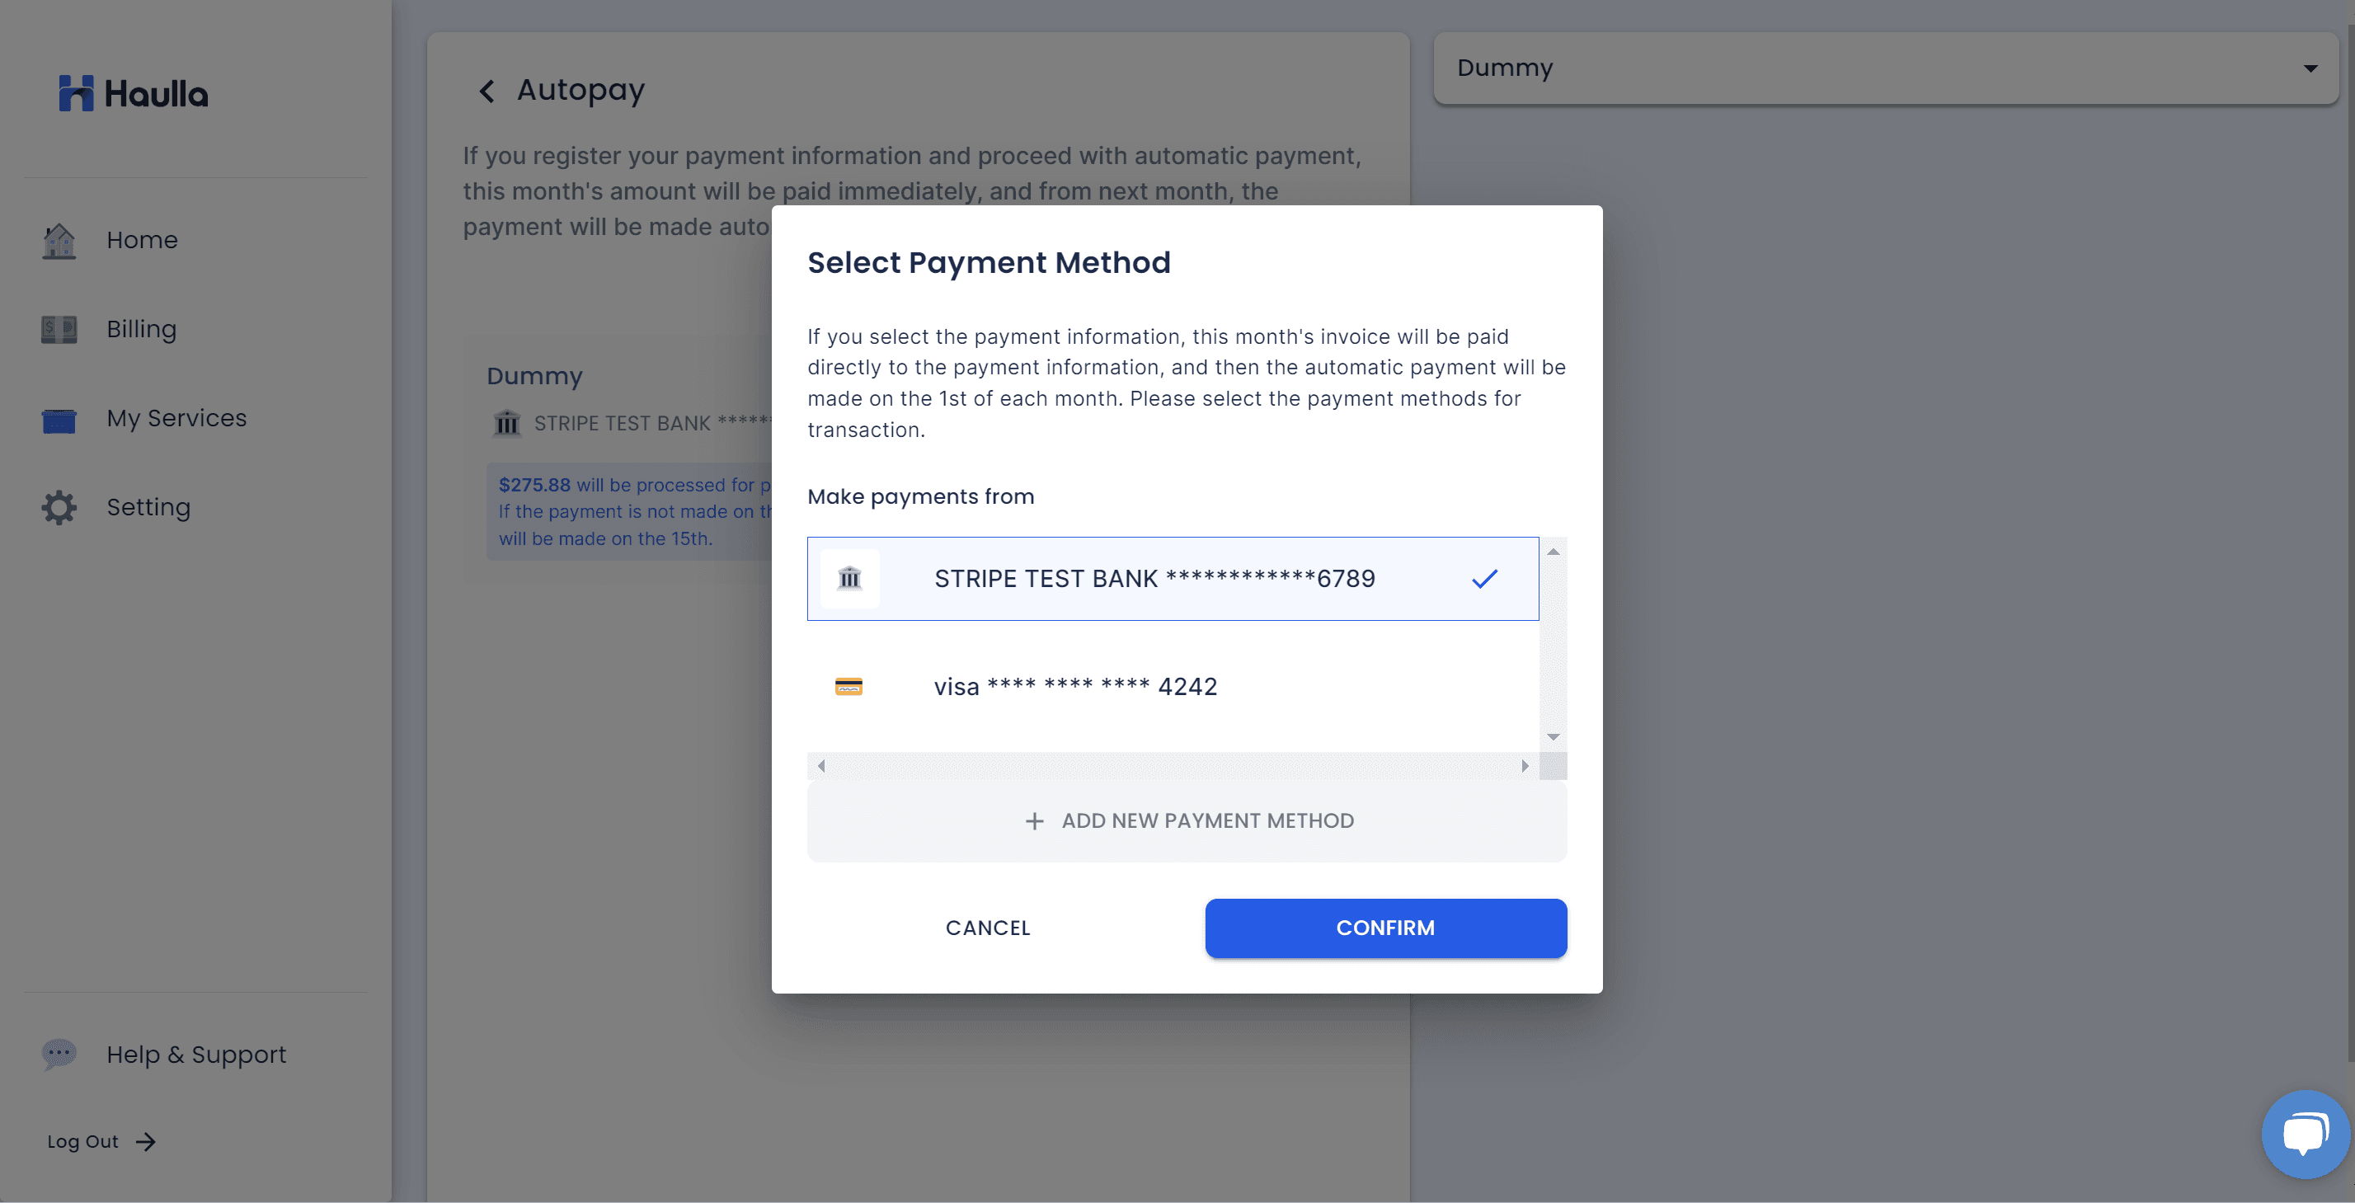Click the horizontal scrollbar right arrow

click(1525, 766)
